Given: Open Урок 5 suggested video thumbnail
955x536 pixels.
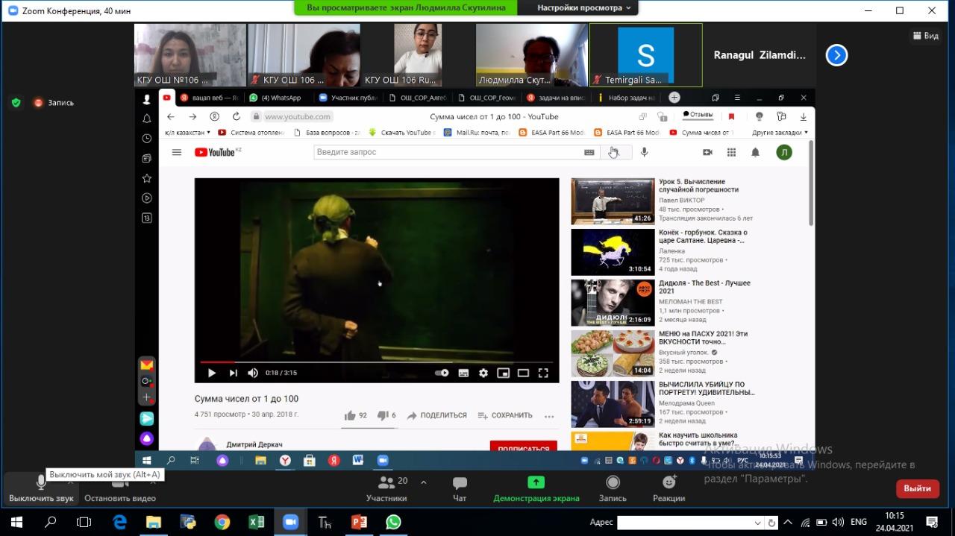Looking at the screenshot, I should click(x=613, y=201).
